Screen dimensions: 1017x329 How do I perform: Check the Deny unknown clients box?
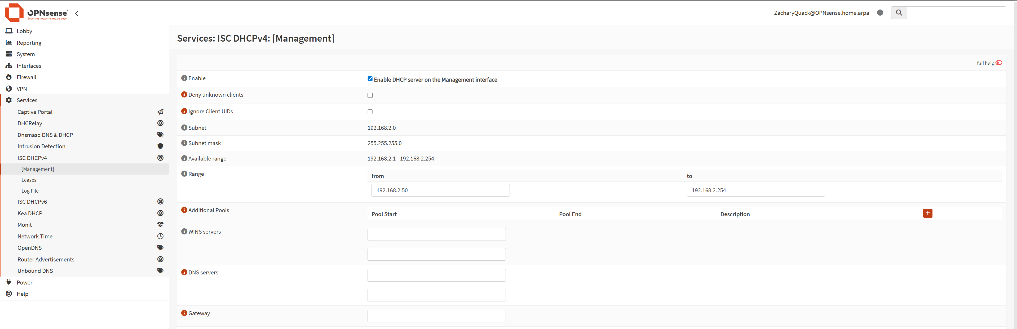pos(370,95)
